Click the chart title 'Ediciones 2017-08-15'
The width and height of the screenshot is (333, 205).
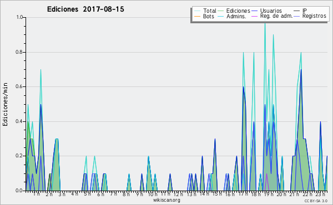click(x=85, y=9)
